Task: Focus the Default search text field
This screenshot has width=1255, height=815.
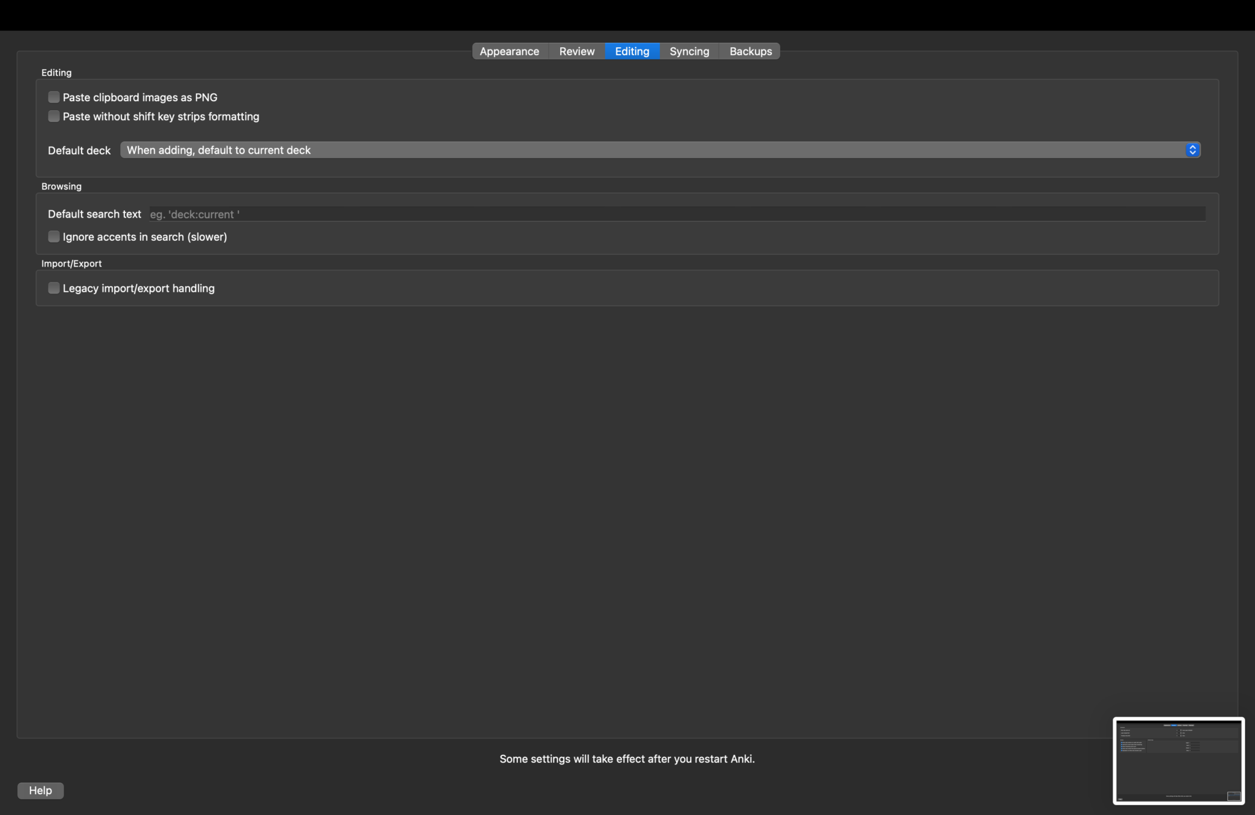Action: (677, 214)
